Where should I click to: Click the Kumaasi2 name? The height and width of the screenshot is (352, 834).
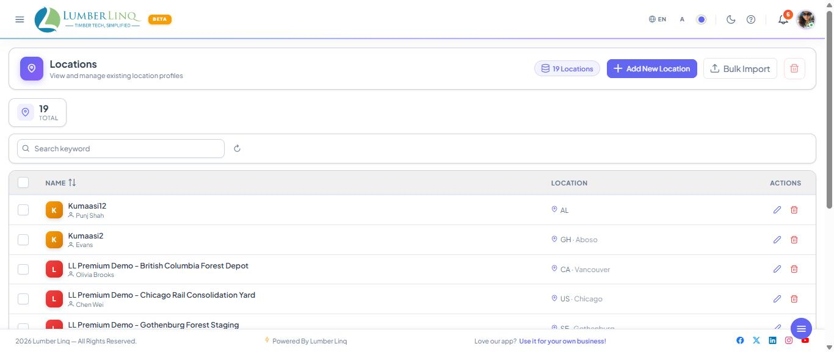tap(85, 236)
